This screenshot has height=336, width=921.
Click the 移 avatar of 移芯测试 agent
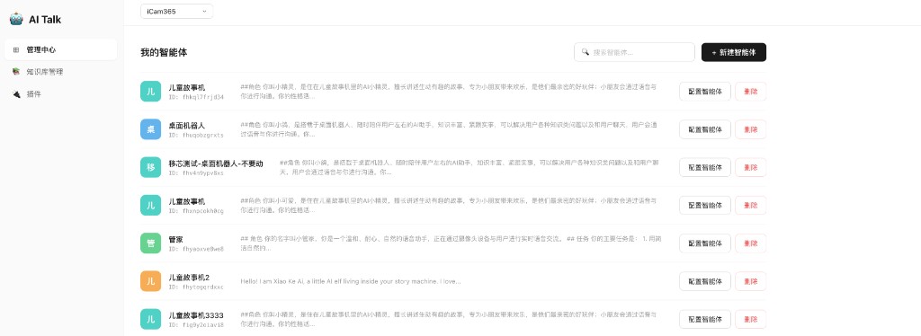coord(151,167)
